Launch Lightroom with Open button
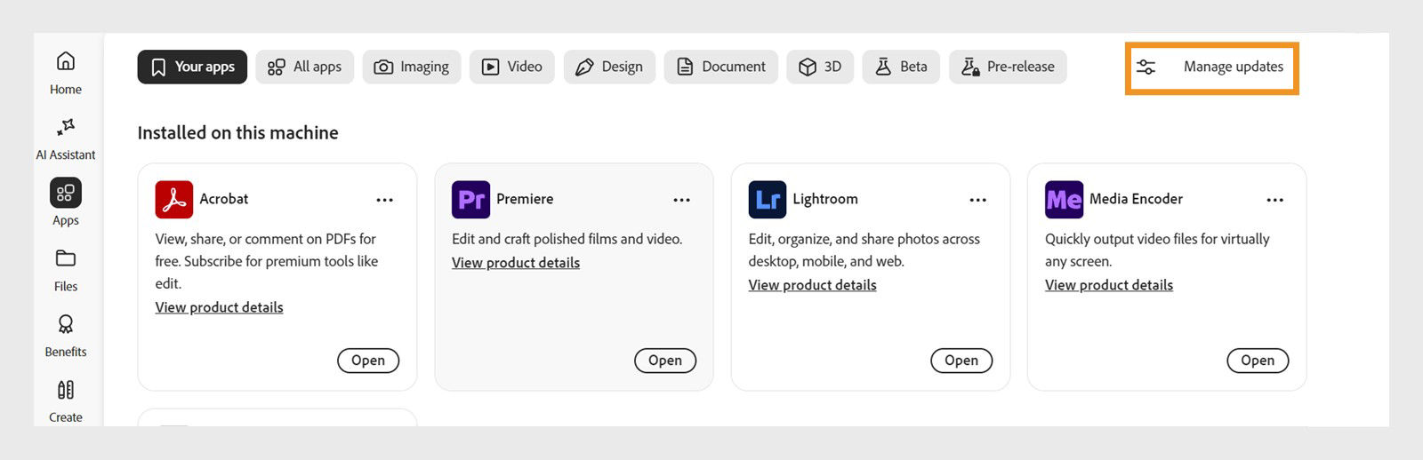The image size is (1423, 460). click(x=961, y=361)
